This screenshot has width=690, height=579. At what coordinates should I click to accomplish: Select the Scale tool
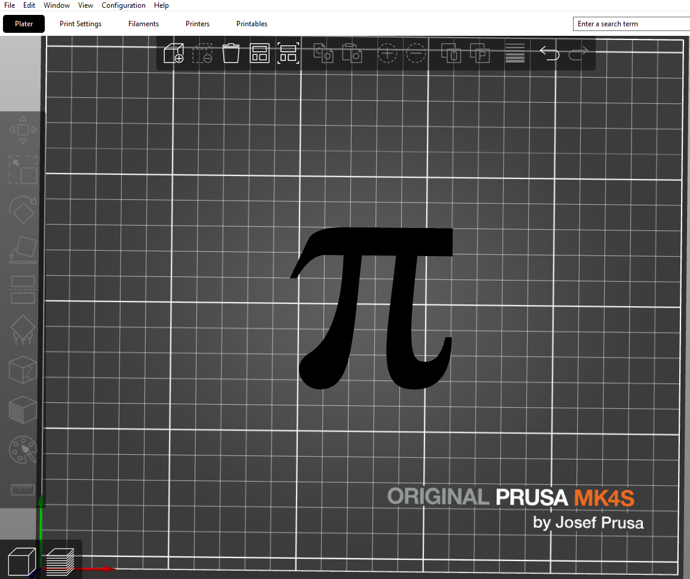point(23,170)
